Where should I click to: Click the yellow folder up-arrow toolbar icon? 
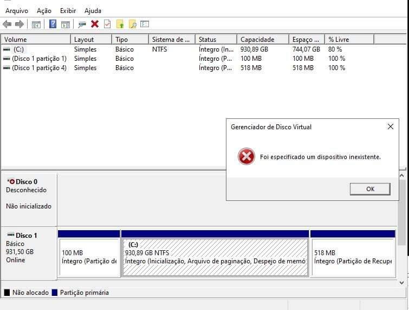click(120, 24)
